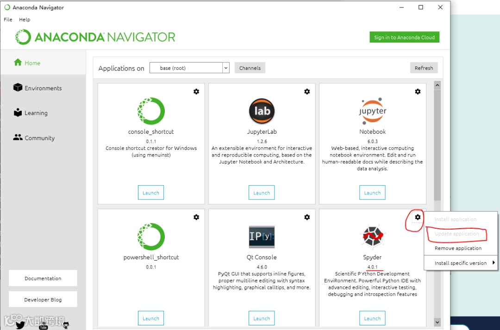Open settings gear for console_shortcut card
Screen dimensions: 500x330
click(x=196, y=92)
